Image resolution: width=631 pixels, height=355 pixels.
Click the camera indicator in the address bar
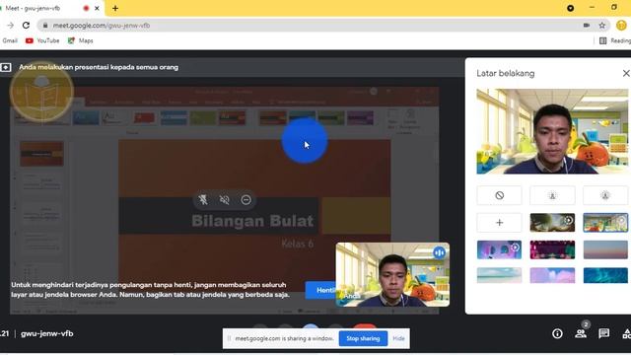(x=587, y=26)
